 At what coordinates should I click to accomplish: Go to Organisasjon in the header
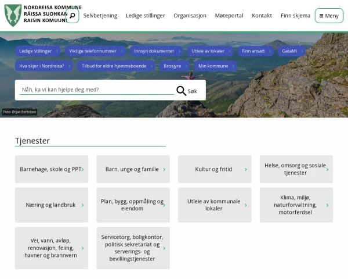click(190, 16)
